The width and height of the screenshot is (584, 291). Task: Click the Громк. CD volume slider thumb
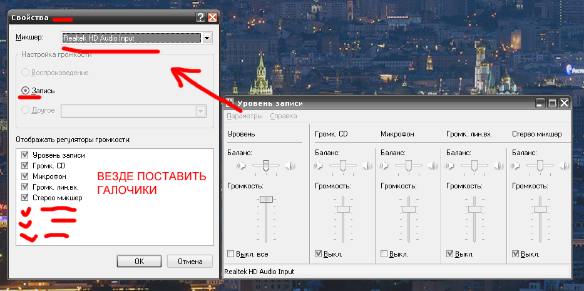click(343, 209)
